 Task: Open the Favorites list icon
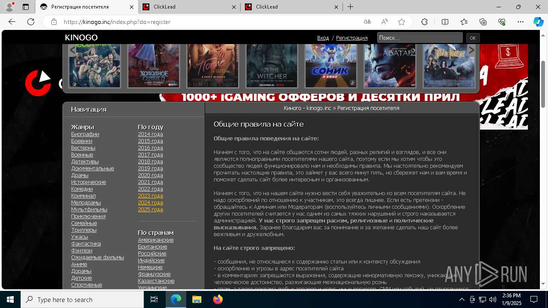(464, 22)
